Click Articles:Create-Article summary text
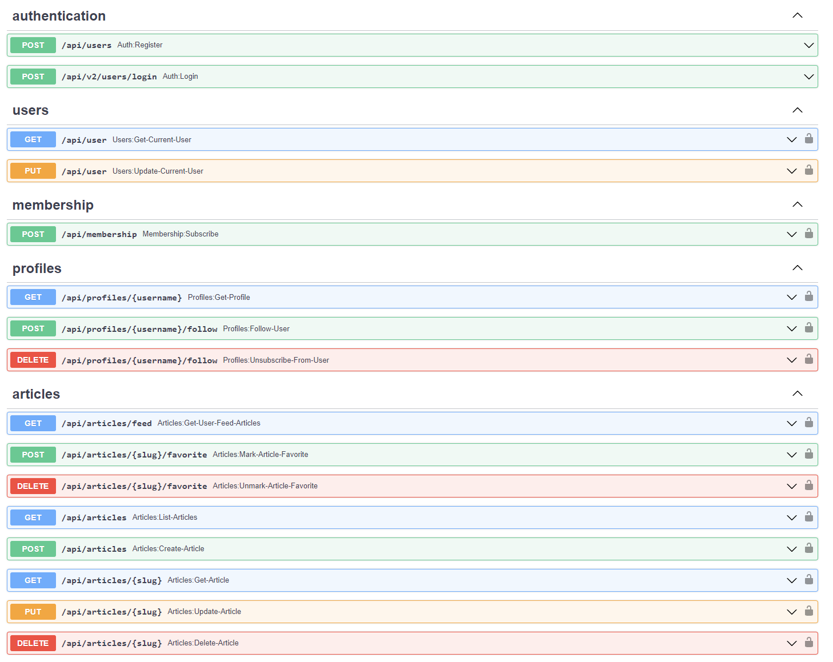The height and width of the screenshot is (662, 833). [169, 548]
